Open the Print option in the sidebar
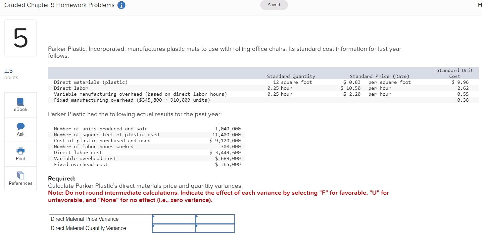 20,154
